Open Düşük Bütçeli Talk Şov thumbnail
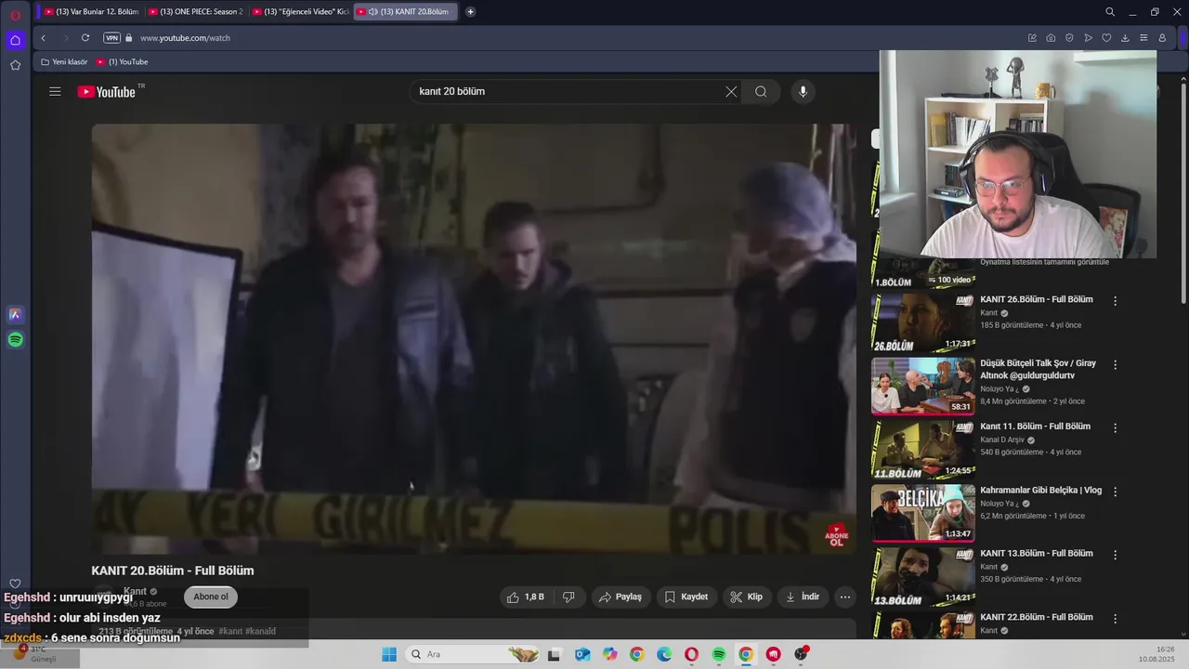 tap(923, 386)
